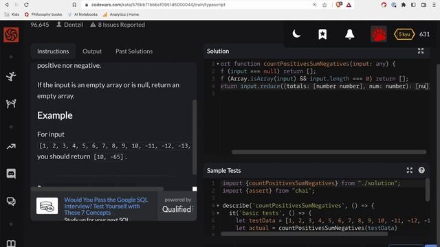Open the browser wallet icon
This screenshot has width=440, height=247.
pyautogui.click(x=423, y=5)
